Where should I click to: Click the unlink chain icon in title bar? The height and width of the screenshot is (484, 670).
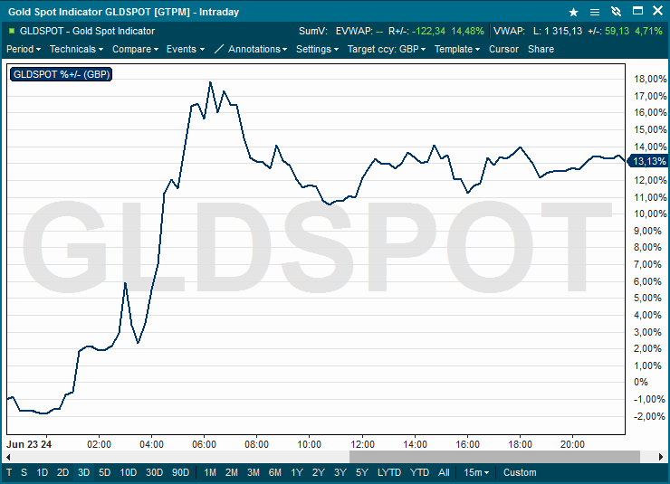(616, 12)
